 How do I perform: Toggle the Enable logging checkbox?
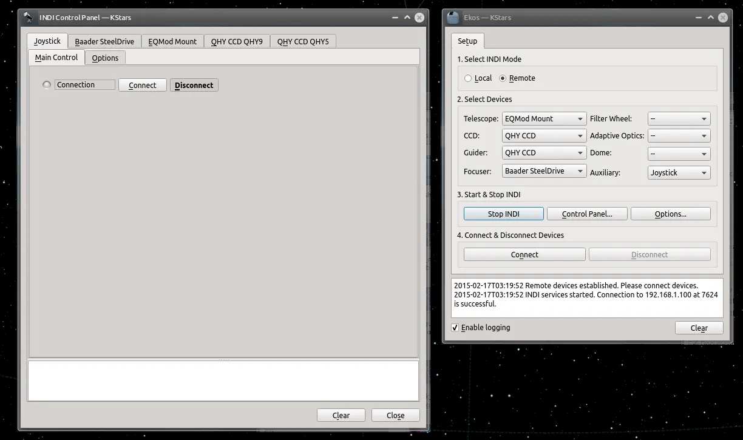coord(455,328)
